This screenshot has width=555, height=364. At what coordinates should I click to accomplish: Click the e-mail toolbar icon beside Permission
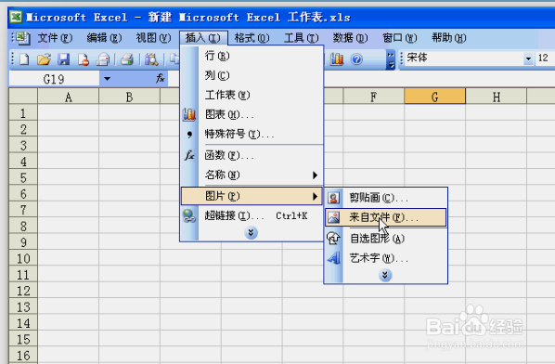103,59
